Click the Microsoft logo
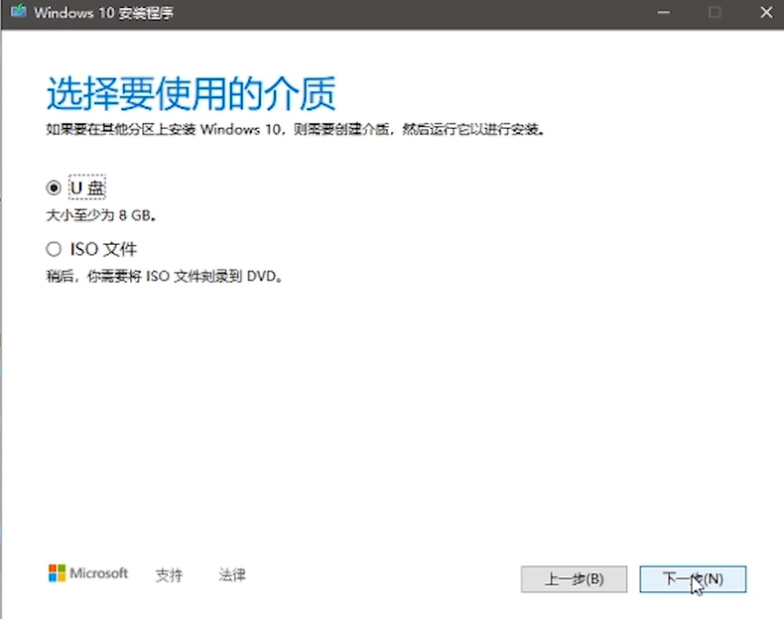The width and height of the screenshot is (784, 619). [x=88, y=573]
